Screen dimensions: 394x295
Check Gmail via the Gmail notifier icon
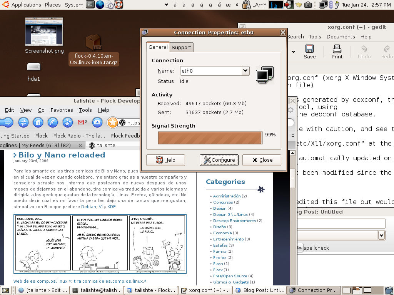(81, 122)
